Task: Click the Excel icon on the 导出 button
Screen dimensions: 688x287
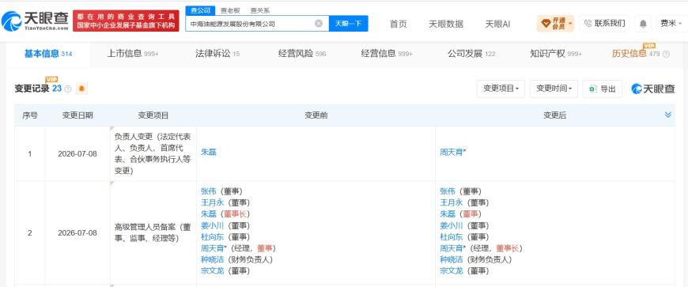Action: (x=592, y=89)
